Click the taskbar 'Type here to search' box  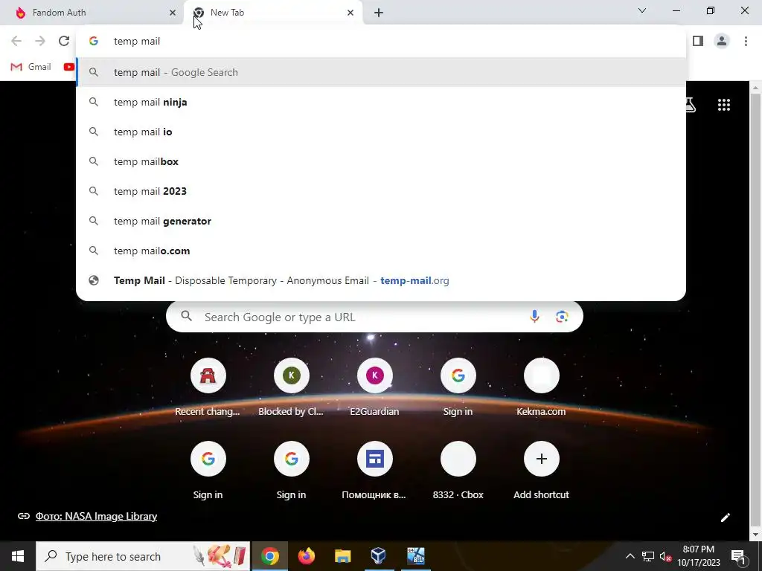(x=143, y=556)
